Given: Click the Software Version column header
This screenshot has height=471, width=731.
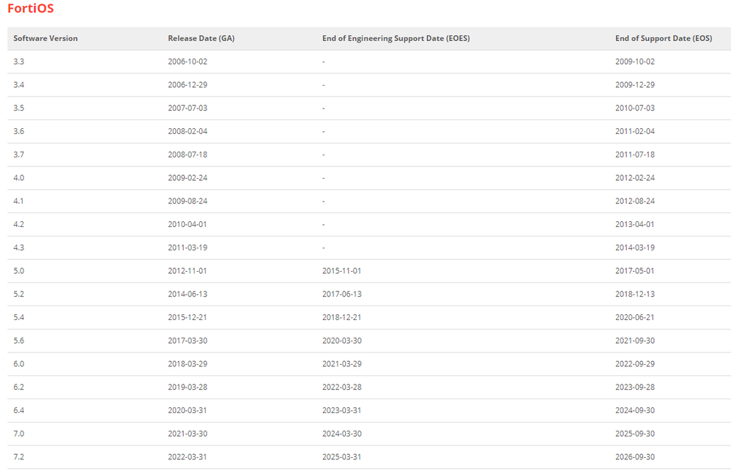Looking at the screenshot, I should (45, 38).
